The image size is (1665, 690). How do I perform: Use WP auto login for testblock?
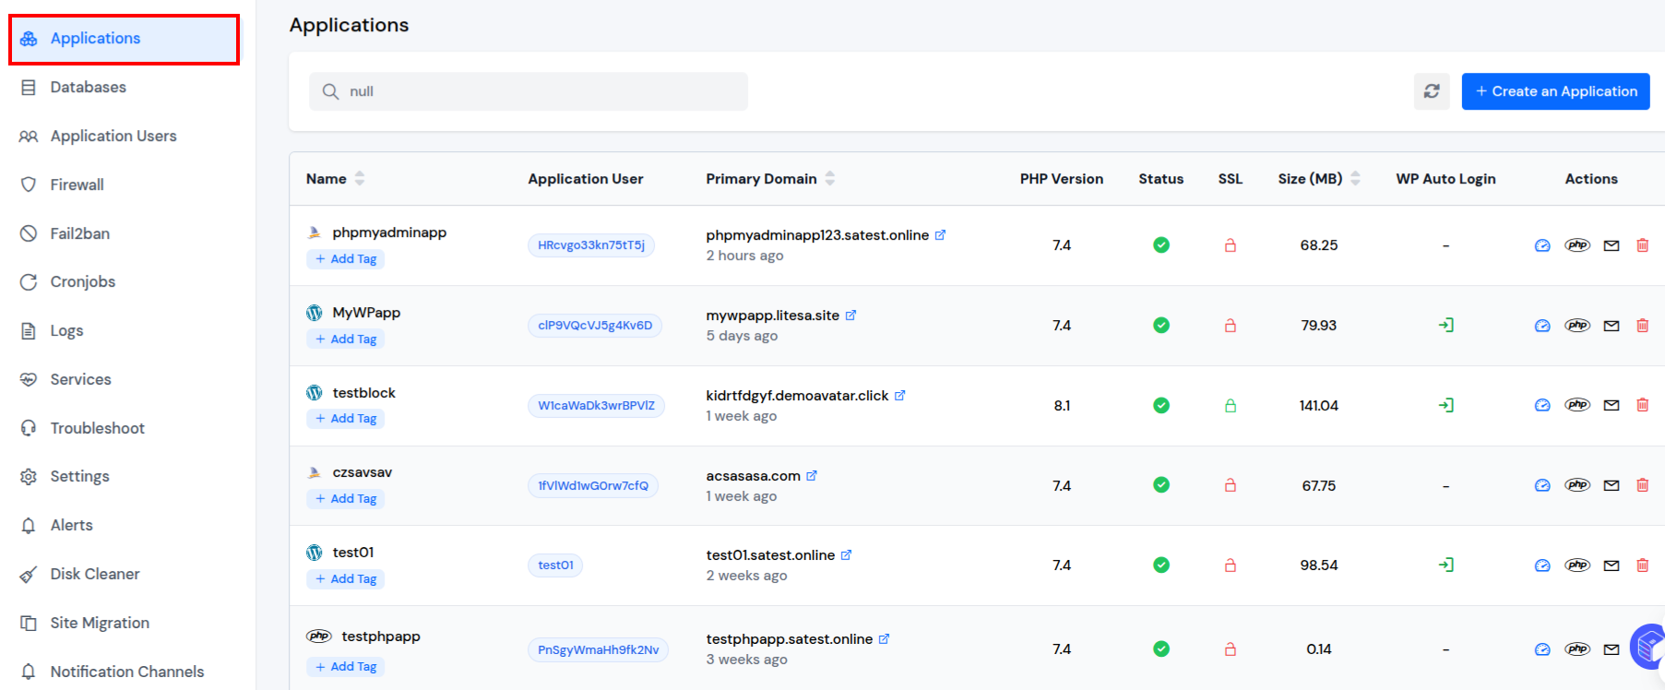[1445, 405]
